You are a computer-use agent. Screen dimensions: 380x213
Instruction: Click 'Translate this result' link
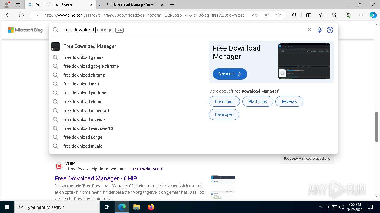145,169
